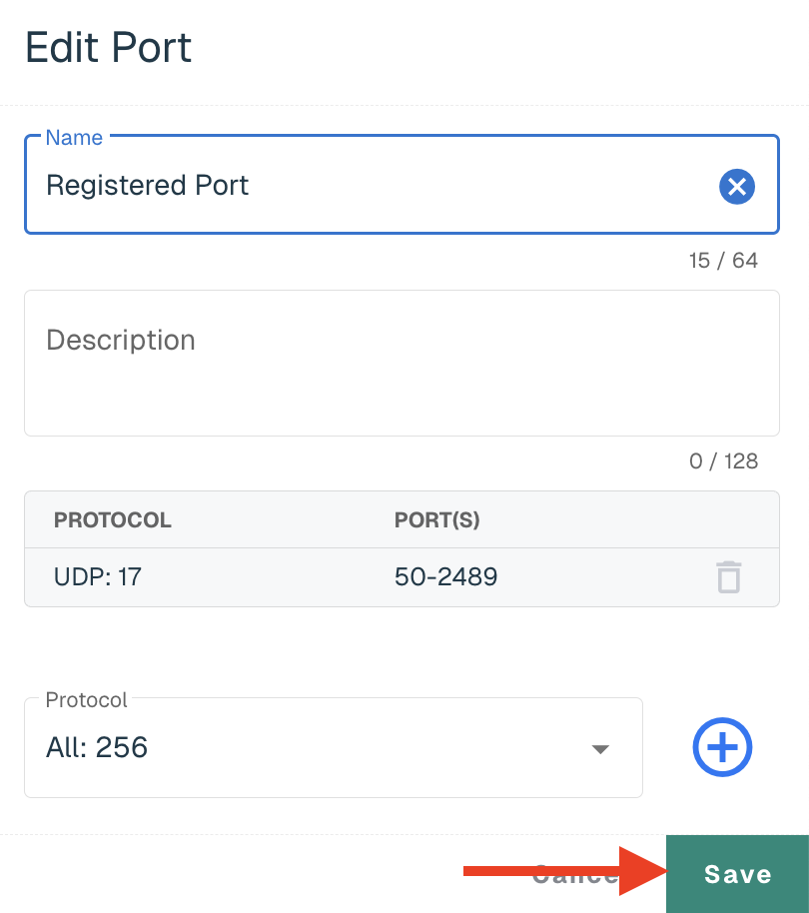This screenshot has width=809, height=913.
Task: Click the red arrow pointing to Save
Action: [565, 871]
